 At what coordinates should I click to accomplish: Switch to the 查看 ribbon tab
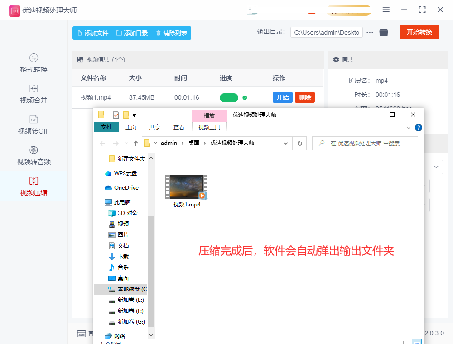click(x=179, y=127)
